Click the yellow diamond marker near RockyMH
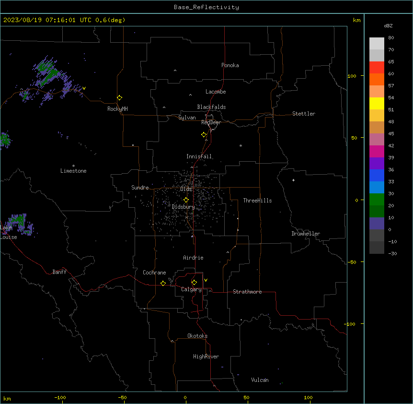This screenshot has height=404, width=413. (x=120, y=98)
